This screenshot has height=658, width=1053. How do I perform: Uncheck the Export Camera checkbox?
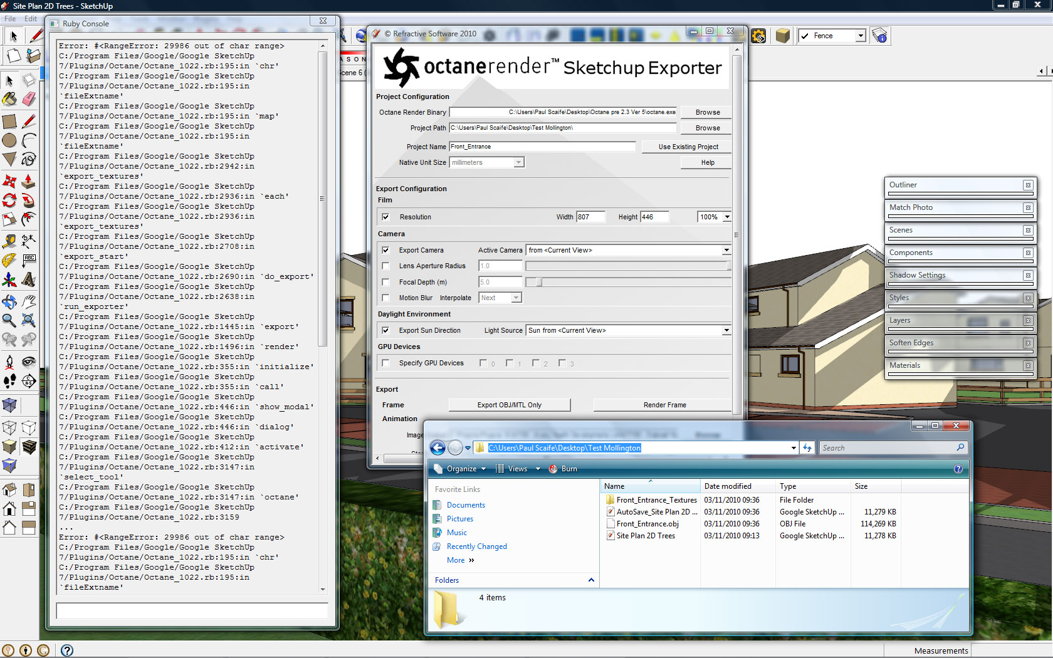[x=385, y=250]
